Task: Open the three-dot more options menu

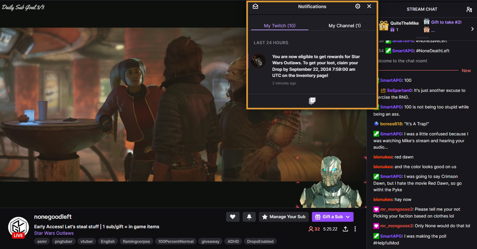Action: click(x=355, y=229)
